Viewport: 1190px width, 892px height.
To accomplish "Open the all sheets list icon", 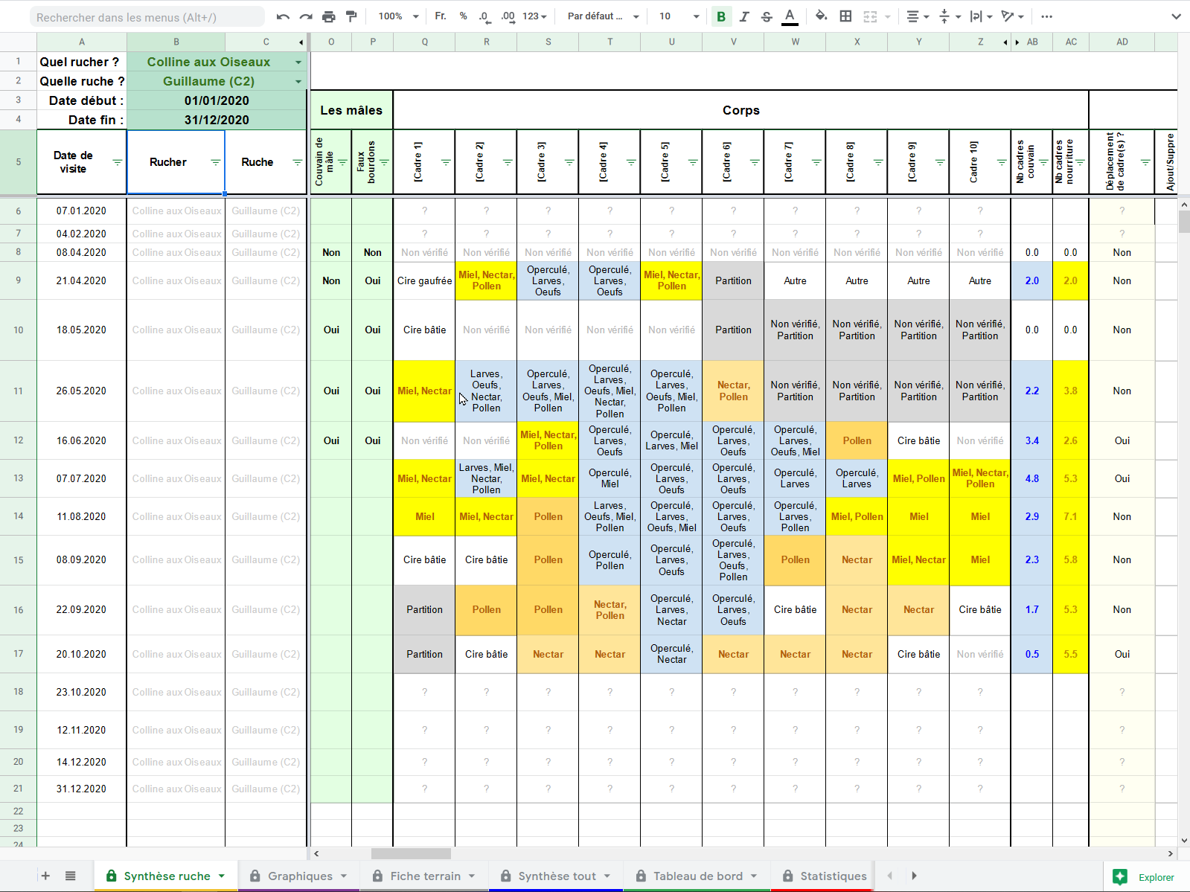I will click(70, 876).
